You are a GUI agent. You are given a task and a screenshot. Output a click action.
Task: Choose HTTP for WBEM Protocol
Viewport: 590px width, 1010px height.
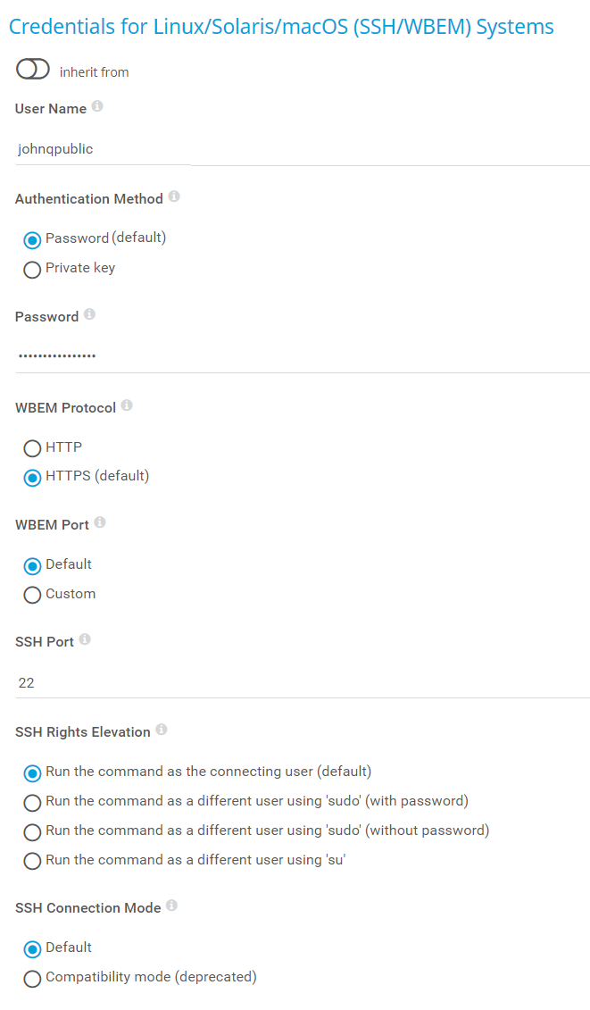point(33,448)
